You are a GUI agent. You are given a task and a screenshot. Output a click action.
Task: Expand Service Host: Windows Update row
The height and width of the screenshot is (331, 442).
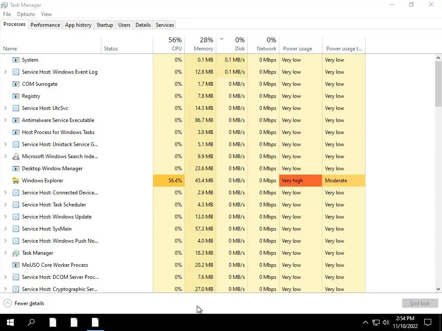pos(5,217)
